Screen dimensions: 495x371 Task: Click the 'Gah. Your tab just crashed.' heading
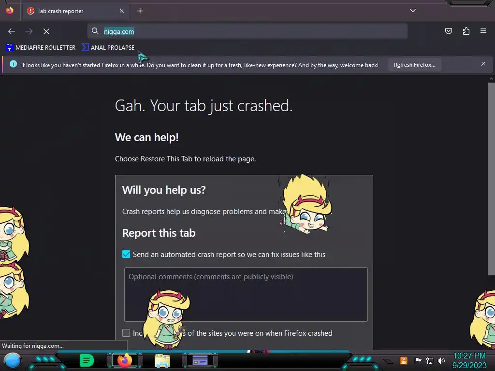coord(204,105)
